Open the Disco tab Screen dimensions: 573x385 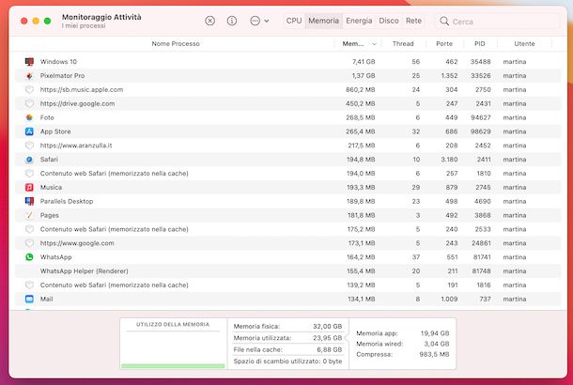(388, 20)
